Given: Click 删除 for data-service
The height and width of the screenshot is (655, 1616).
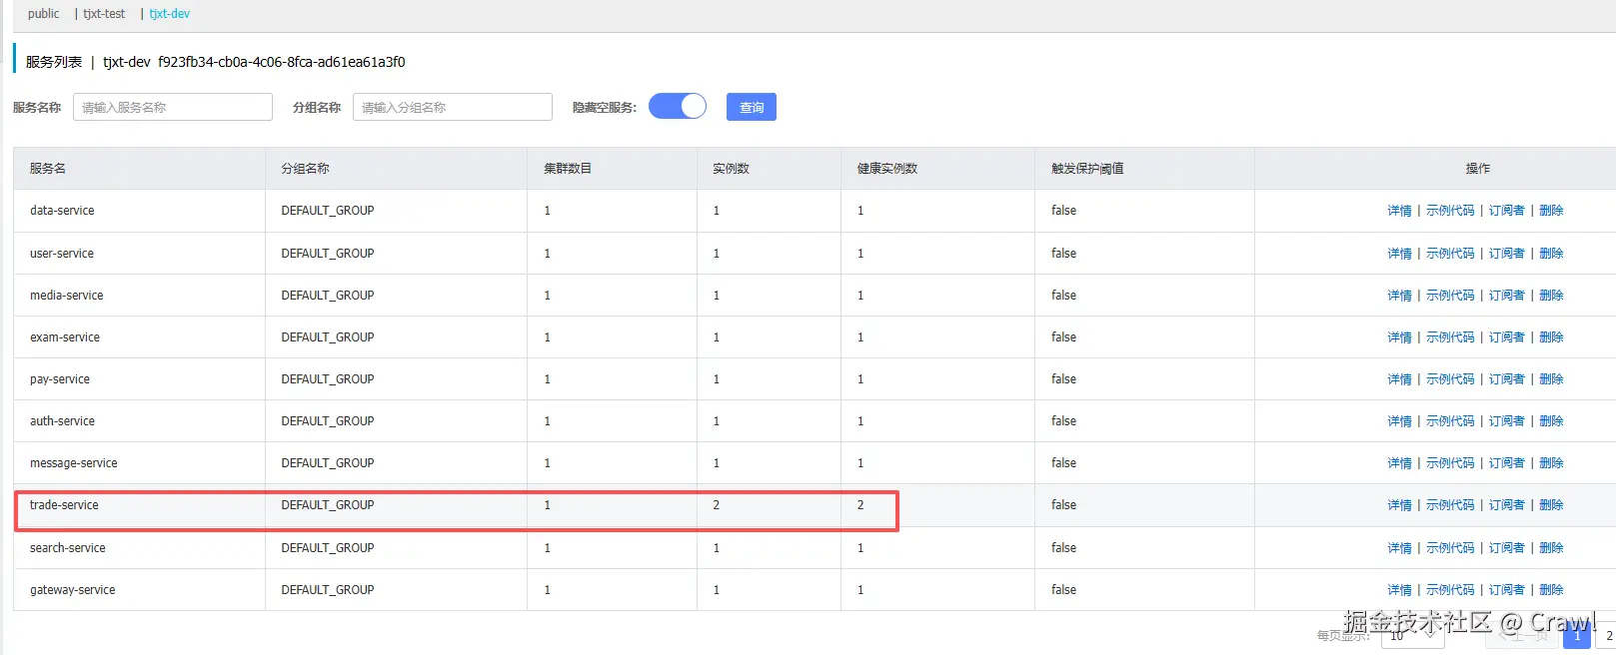Looking at the screenshot, I should (1551, 211).
